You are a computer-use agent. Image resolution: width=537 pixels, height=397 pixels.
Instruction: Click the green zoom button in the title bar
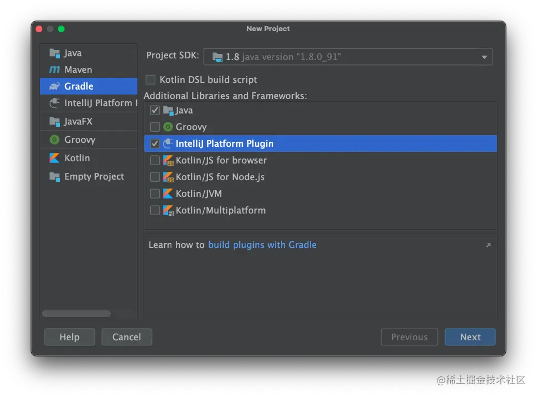point(61,29)
